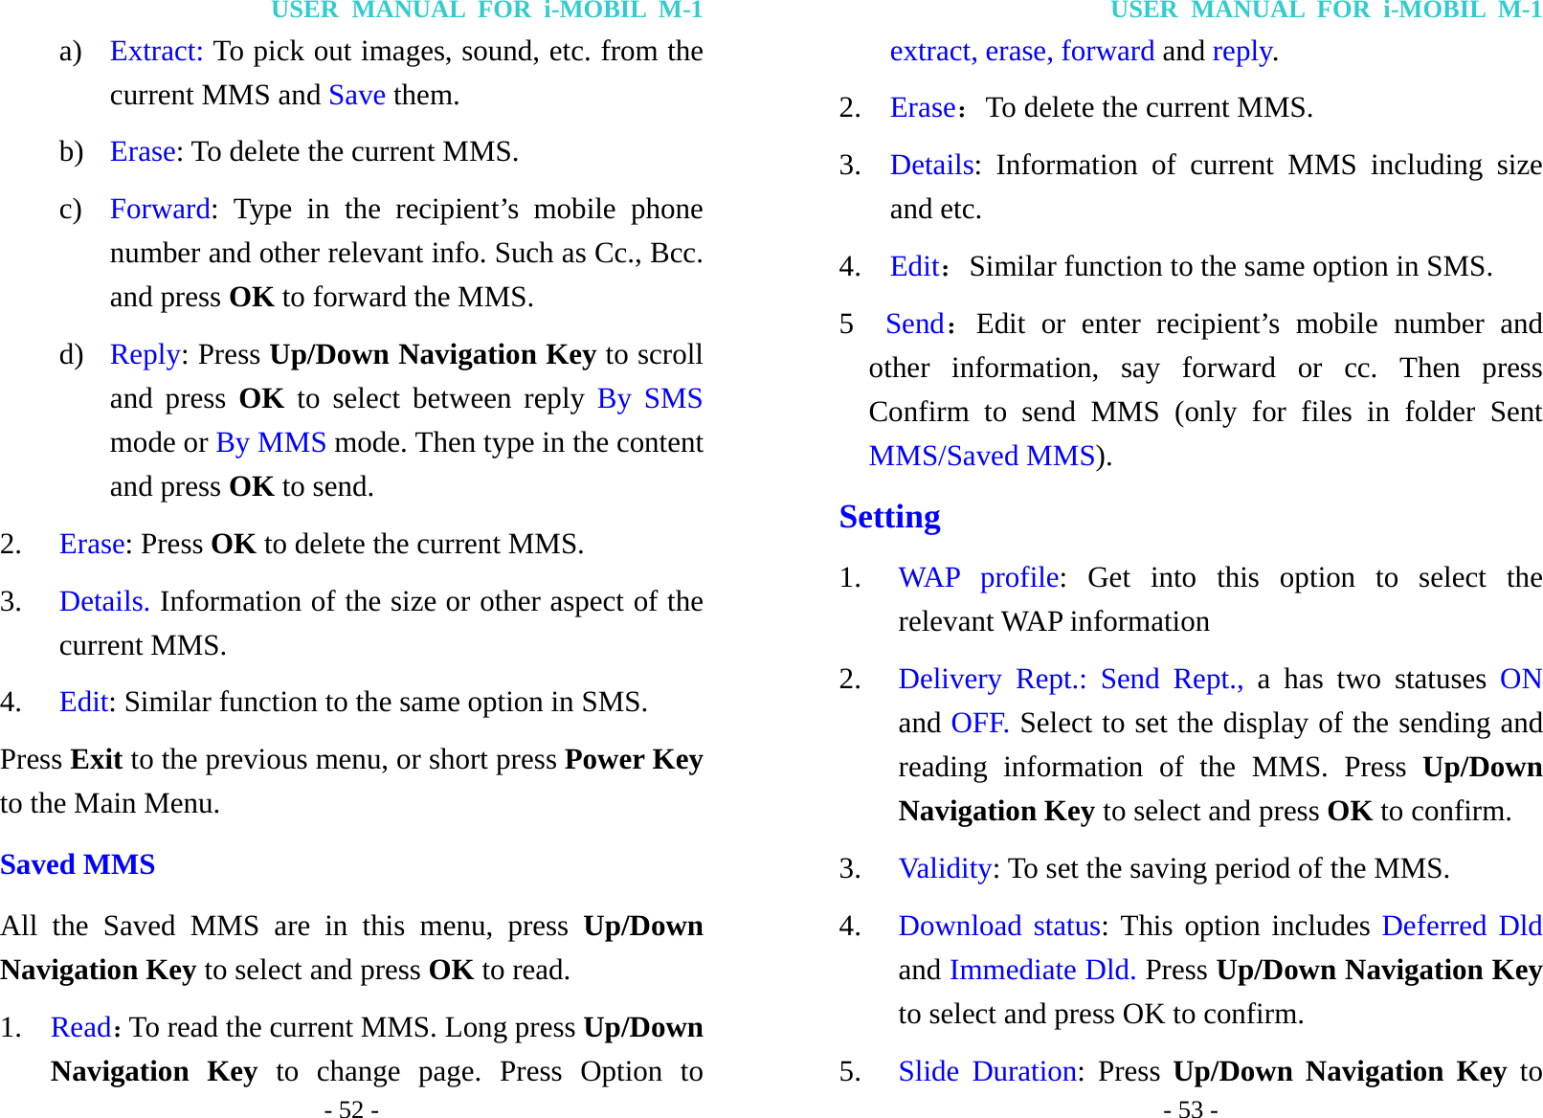Click the By MMS link

coord(271,442)
